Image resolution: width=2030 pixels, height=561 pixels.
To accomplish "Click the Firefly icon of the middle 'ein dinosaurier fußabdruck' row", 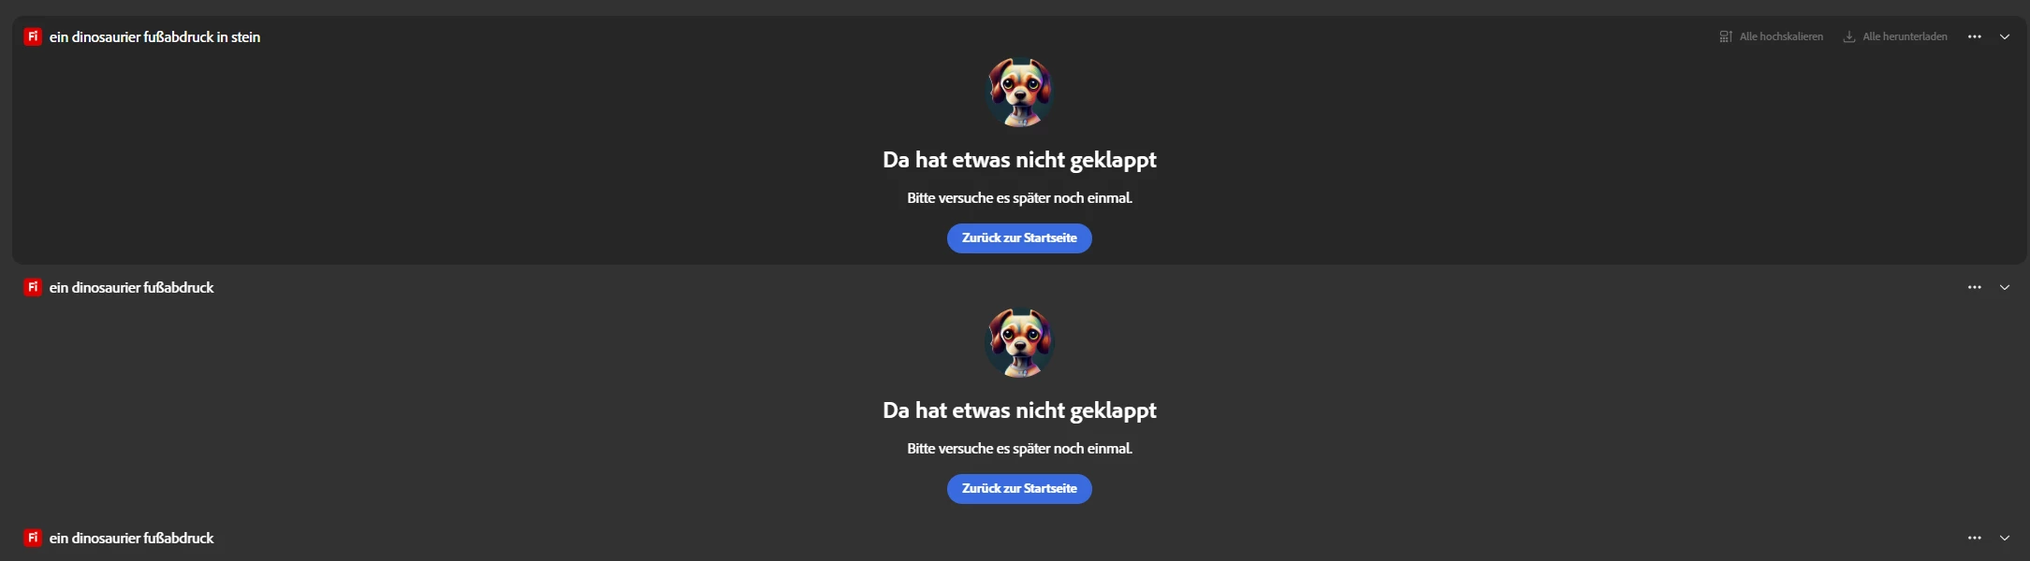I will point(33,287).
